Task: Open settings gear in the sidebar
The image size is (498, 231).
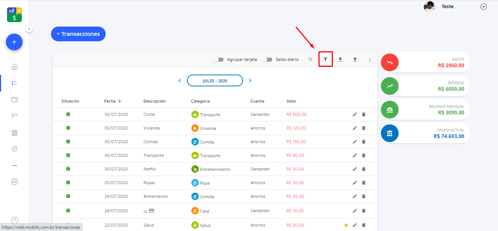Action: (x=14, y=182)
